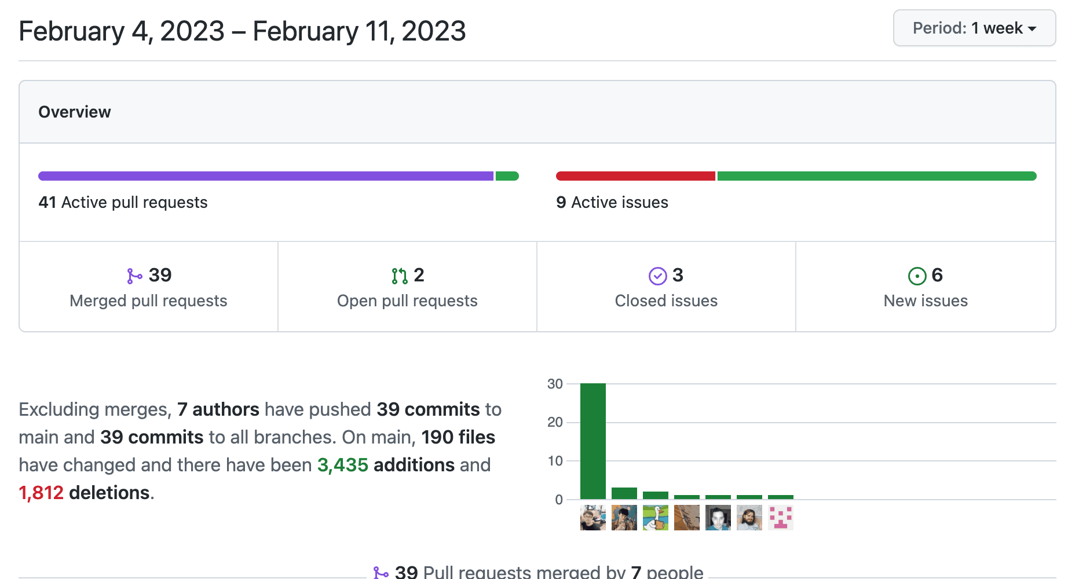
Task: Click the closed issues checkmark icon
Action: point(657,276)
